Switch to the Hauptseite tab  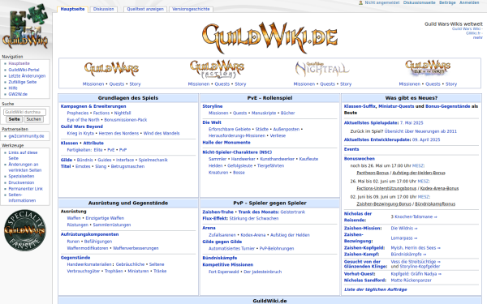click(x=72, y=9)
